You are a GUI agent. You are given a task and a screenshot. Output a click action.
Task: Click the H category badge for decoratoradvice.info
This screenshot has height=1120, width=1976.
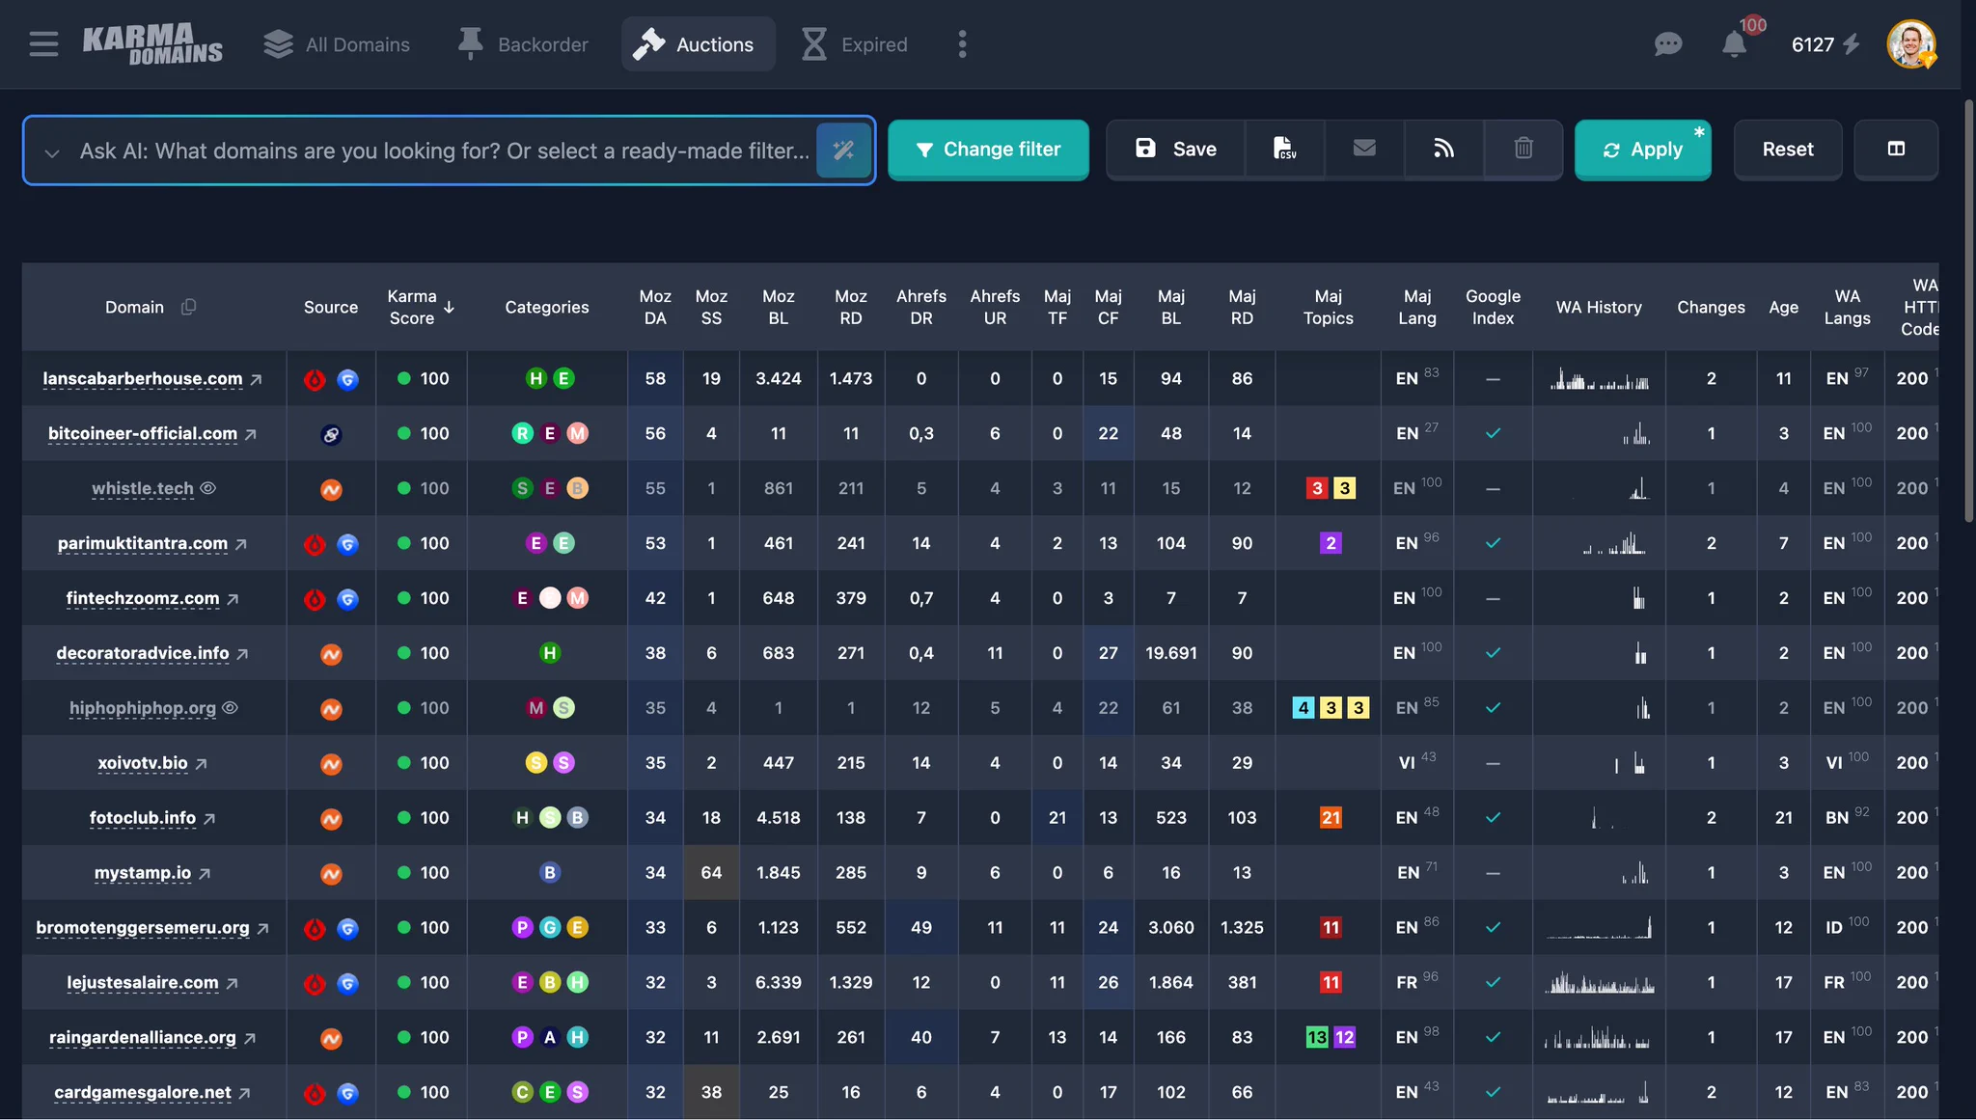point(550,653)
